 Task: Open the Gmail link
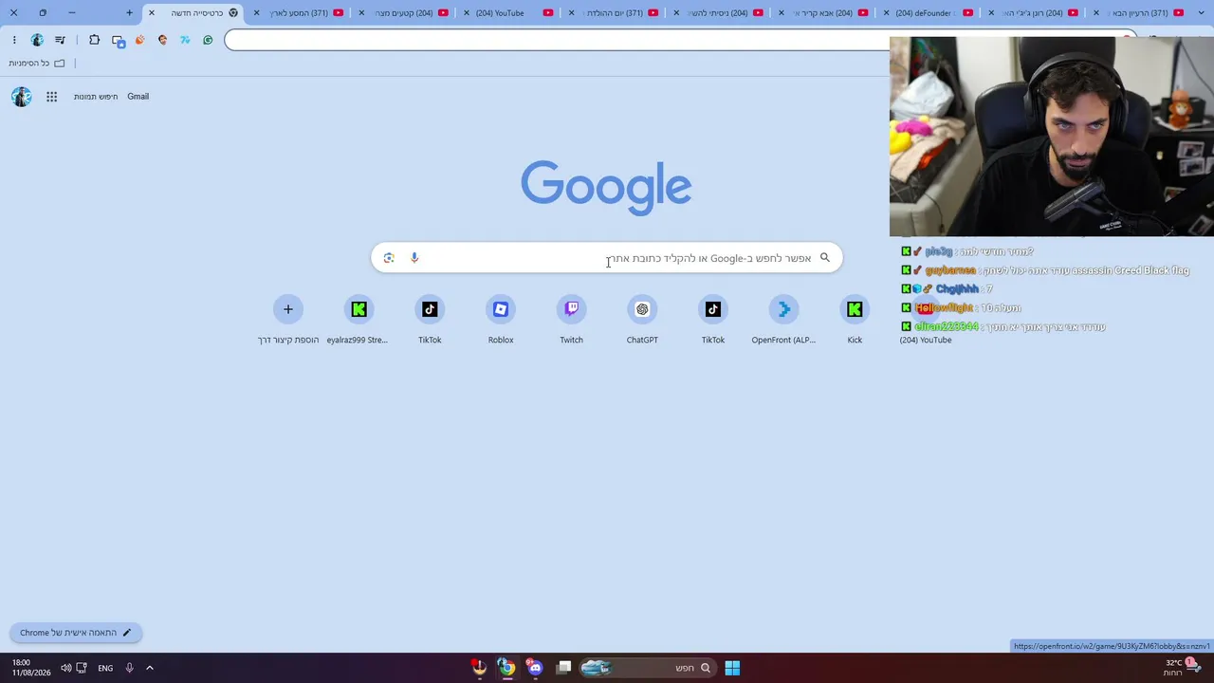[x=138, y=97]
